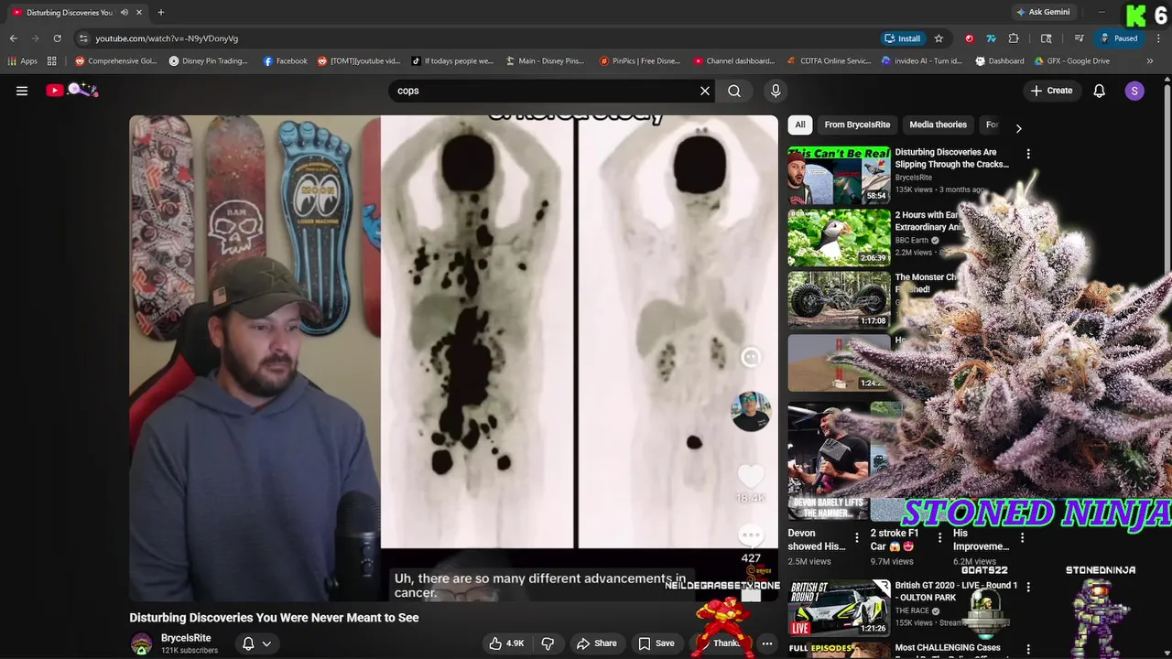
Task: Open the Paused profile menu
Action: coord(1119,38)
